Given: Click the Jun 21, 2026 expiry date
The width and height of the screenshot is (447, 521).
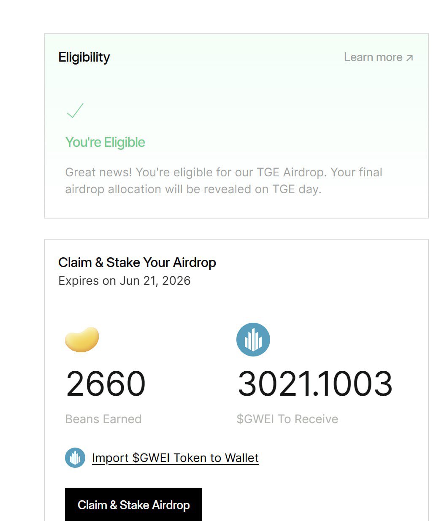Looking at the screenshot, I should click(x=155, y=281).
